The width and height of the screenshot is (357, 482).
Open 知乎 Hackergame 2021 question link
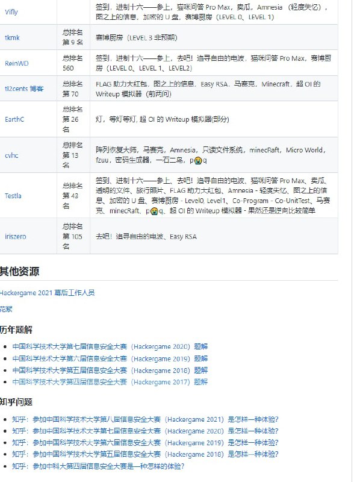click(145, 419)
